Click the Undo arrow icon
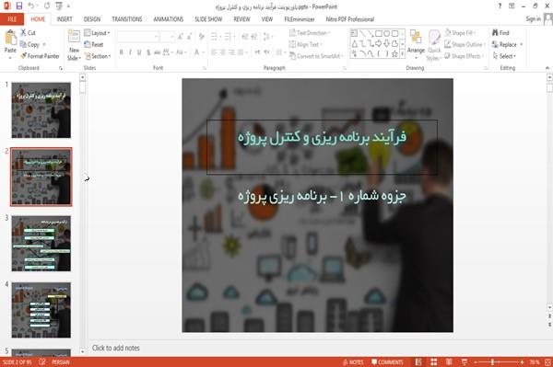This screenshot has height=367, width=553. 31,6
